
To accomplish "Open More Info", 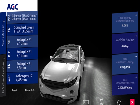I will tap(30, 90).
